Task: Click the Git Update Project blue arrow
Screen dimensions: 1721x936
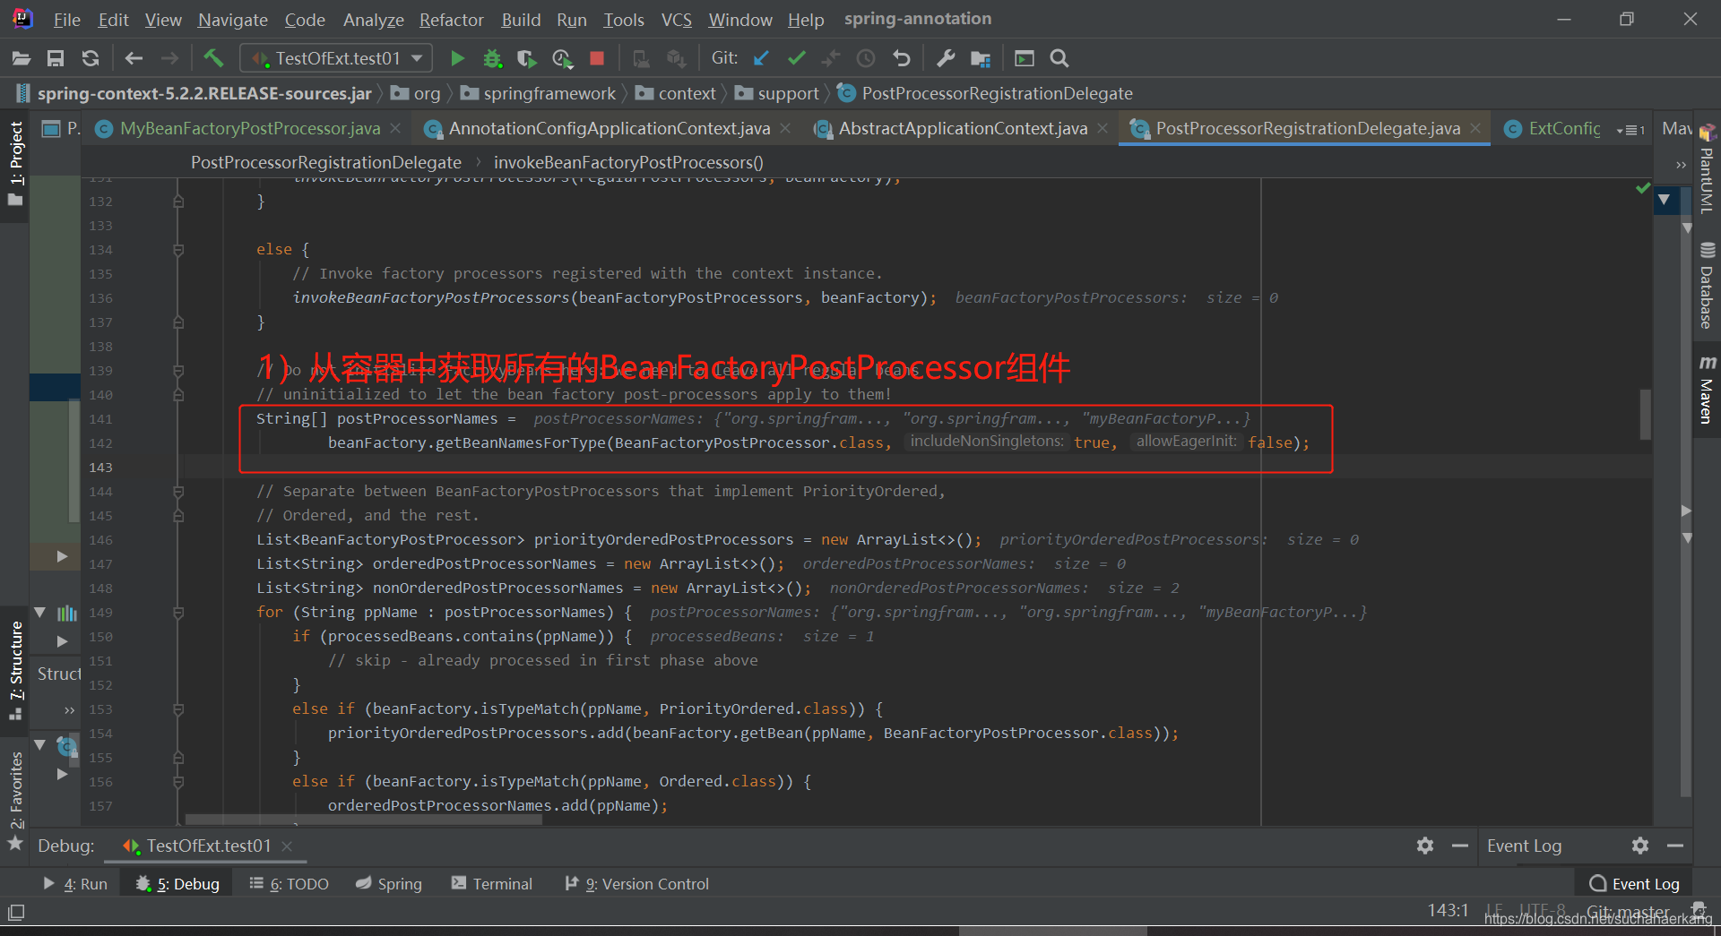Action: pos(761,58)
